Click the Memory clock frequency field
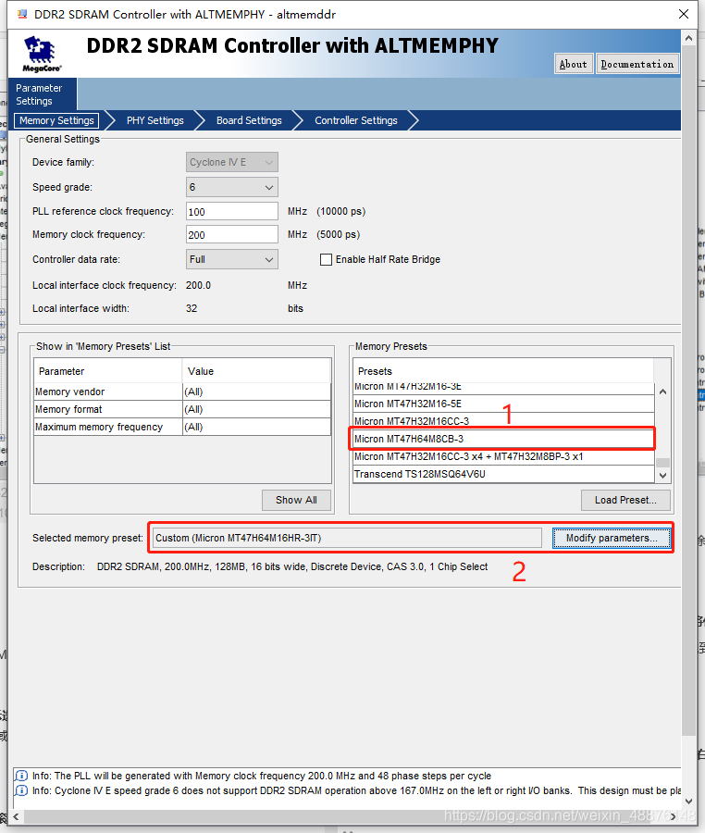Screen dimensions: 705x833 pos(232,235)
